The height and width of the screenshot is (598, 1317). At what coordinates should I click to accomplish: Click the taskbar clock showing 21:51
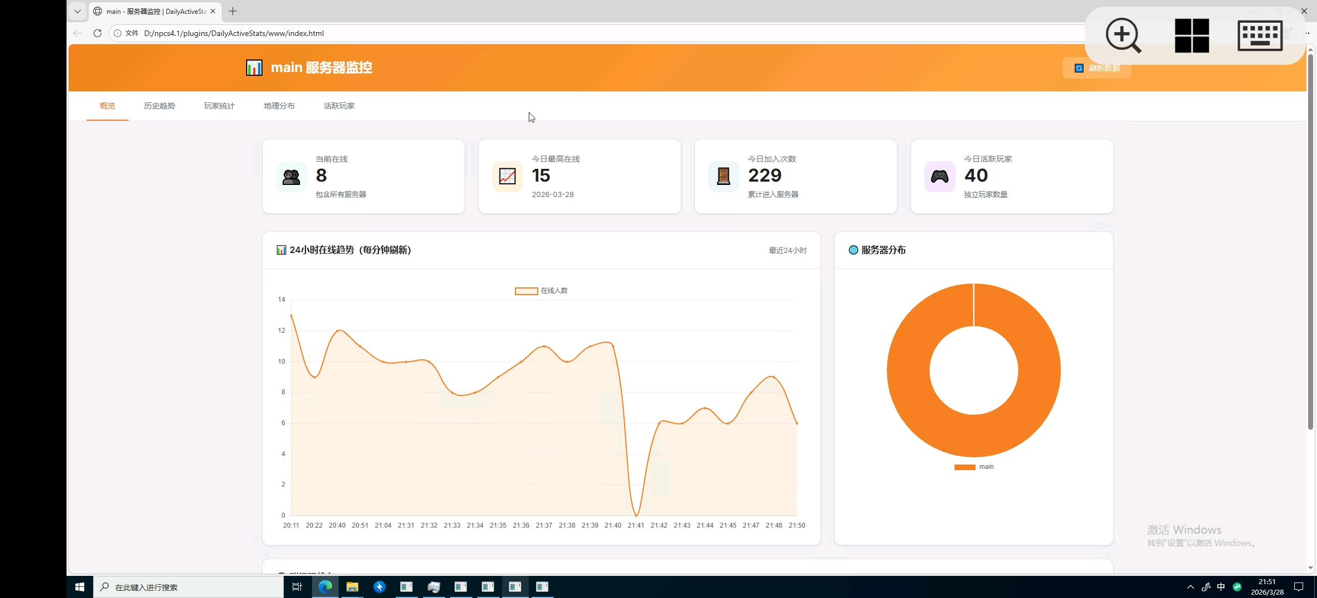coord(1267,587)
